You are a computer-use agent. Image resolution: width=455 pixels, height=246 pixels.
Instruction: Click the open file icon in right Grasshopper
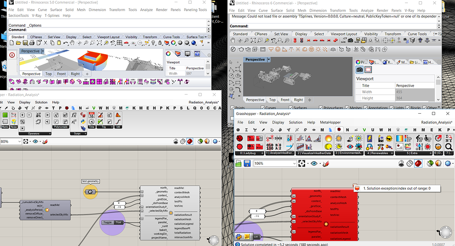238,164
